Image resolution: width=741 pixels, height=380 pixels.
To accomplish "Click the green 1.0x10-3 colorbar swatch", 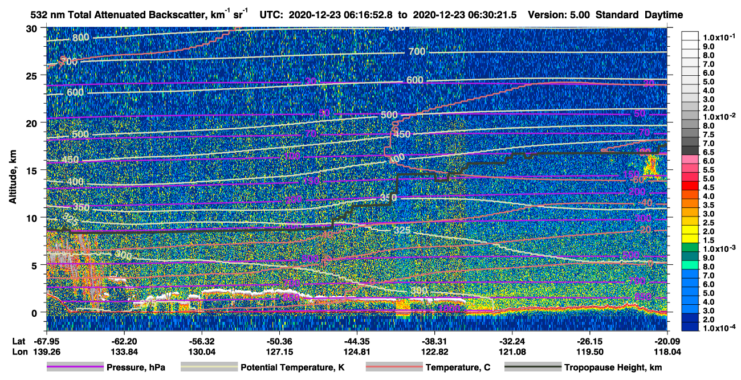I will [690, 249].
